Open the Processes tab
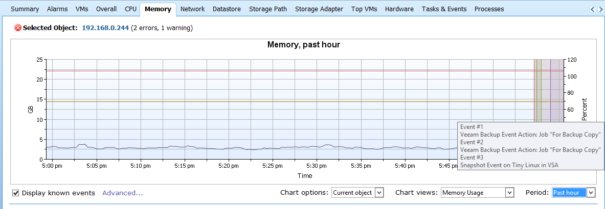 click(489, 9)
